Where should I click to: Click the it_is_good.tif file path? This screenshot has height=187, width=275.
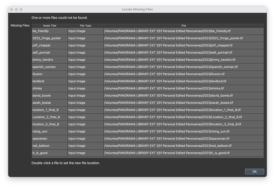184,153
